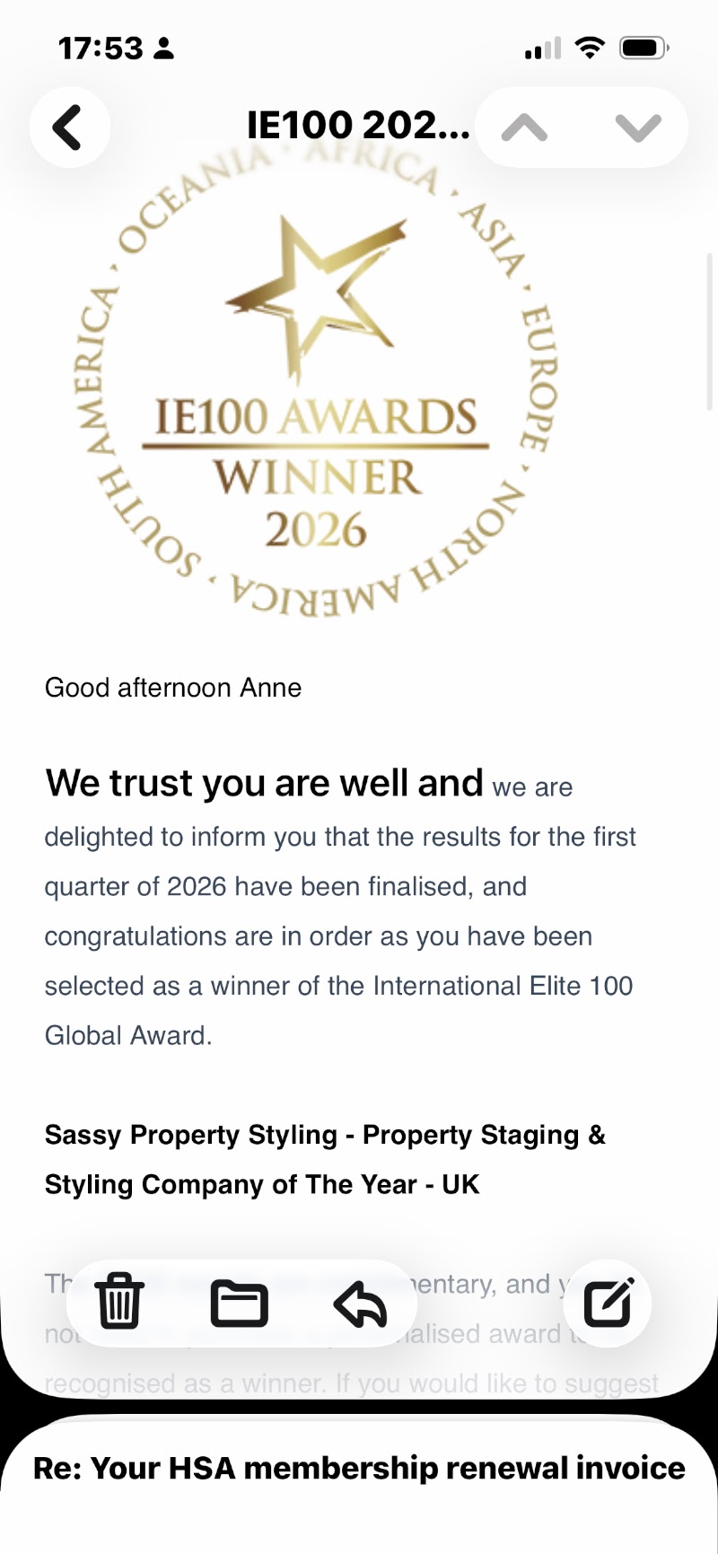Image resolution: width=718 pixels, height=1554 pixels.
Task: Tap the Sassy Property Styling award title text
Action: point(325,1160)
